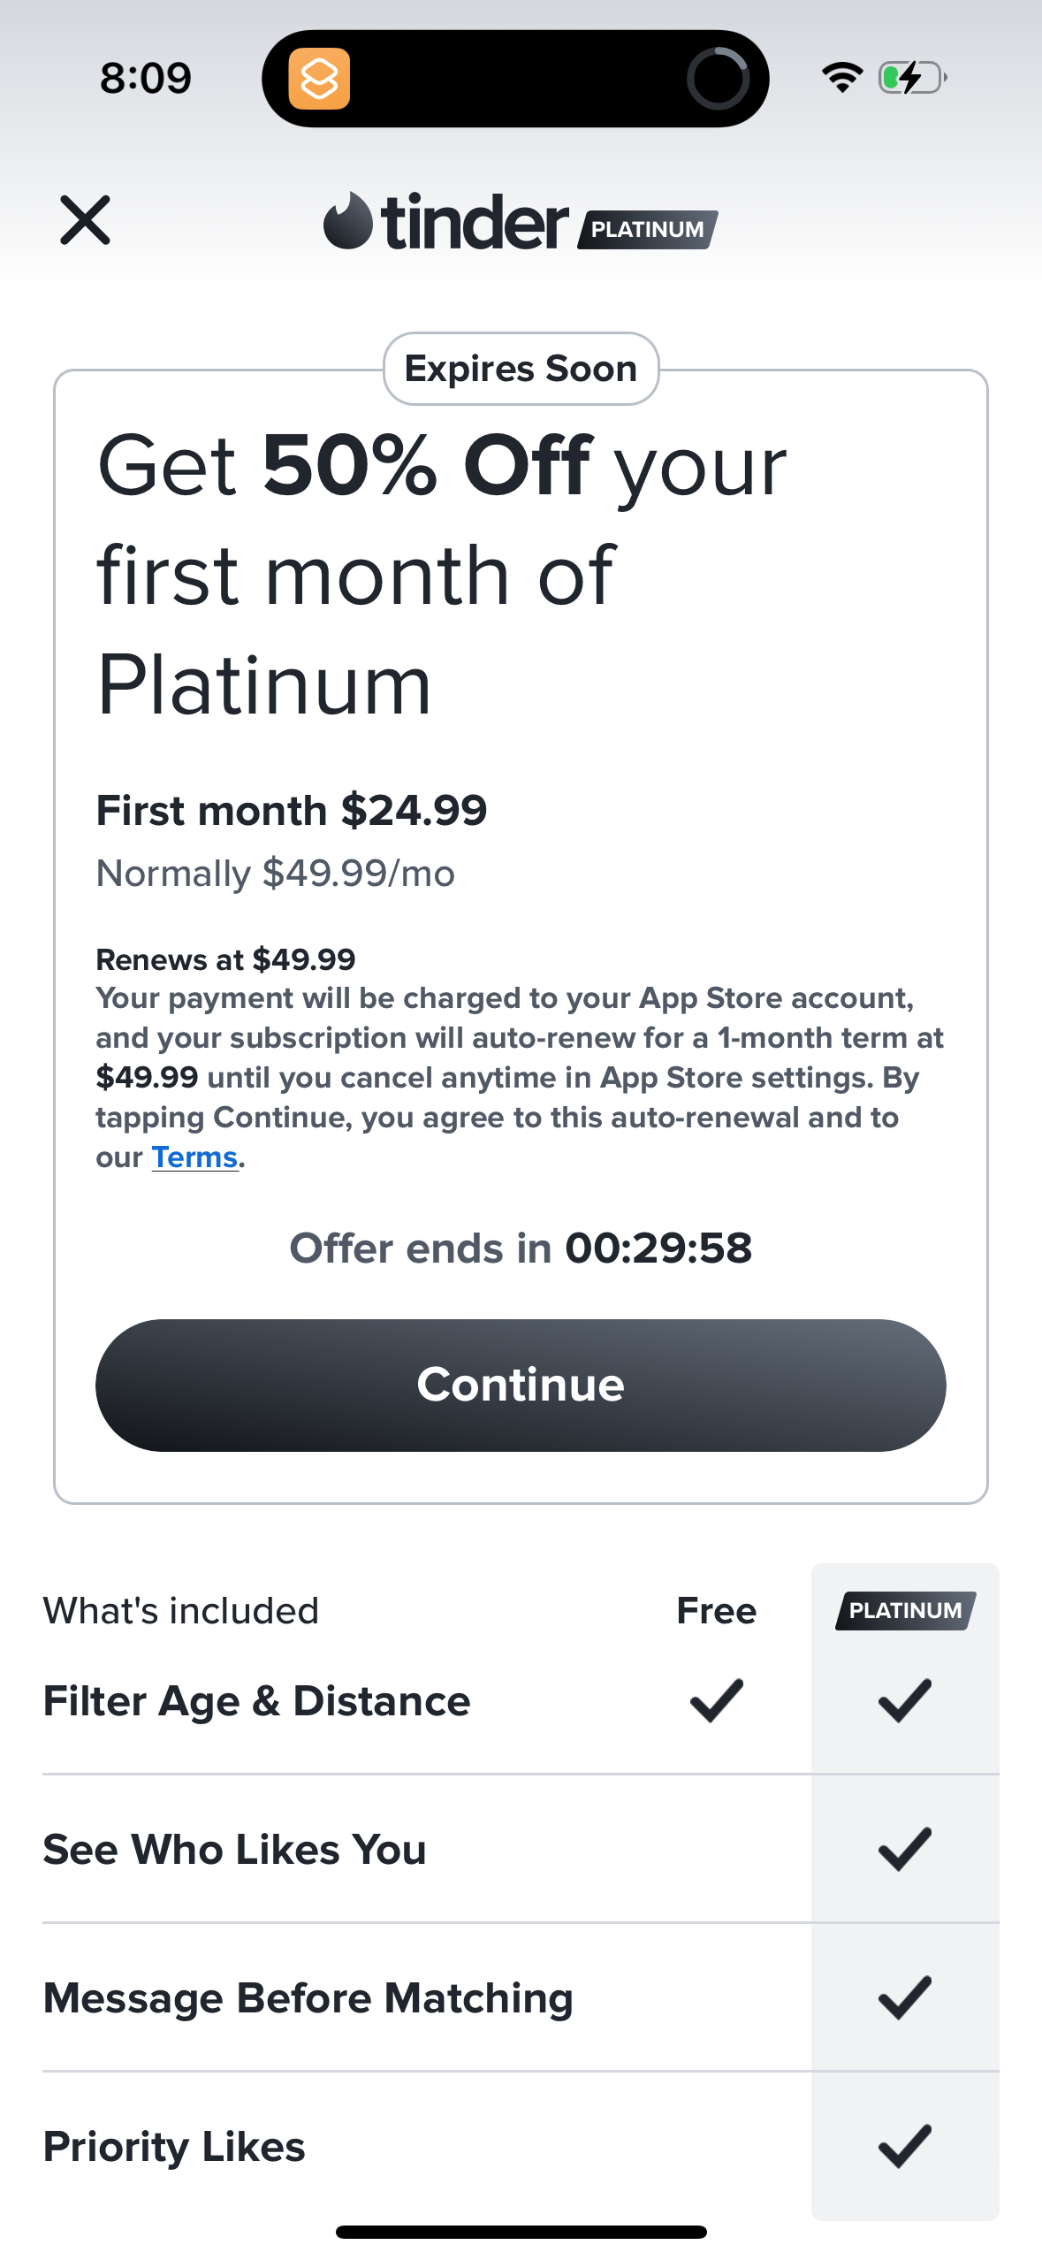Tap Platinum checkmark for See Who Likes You
1042x2260 pixels.
(905, 1849)
